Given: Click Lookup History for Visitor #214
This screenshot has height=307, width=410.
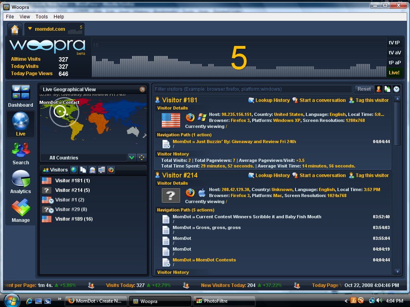Looking at the screenshot, I should [269, 175].
